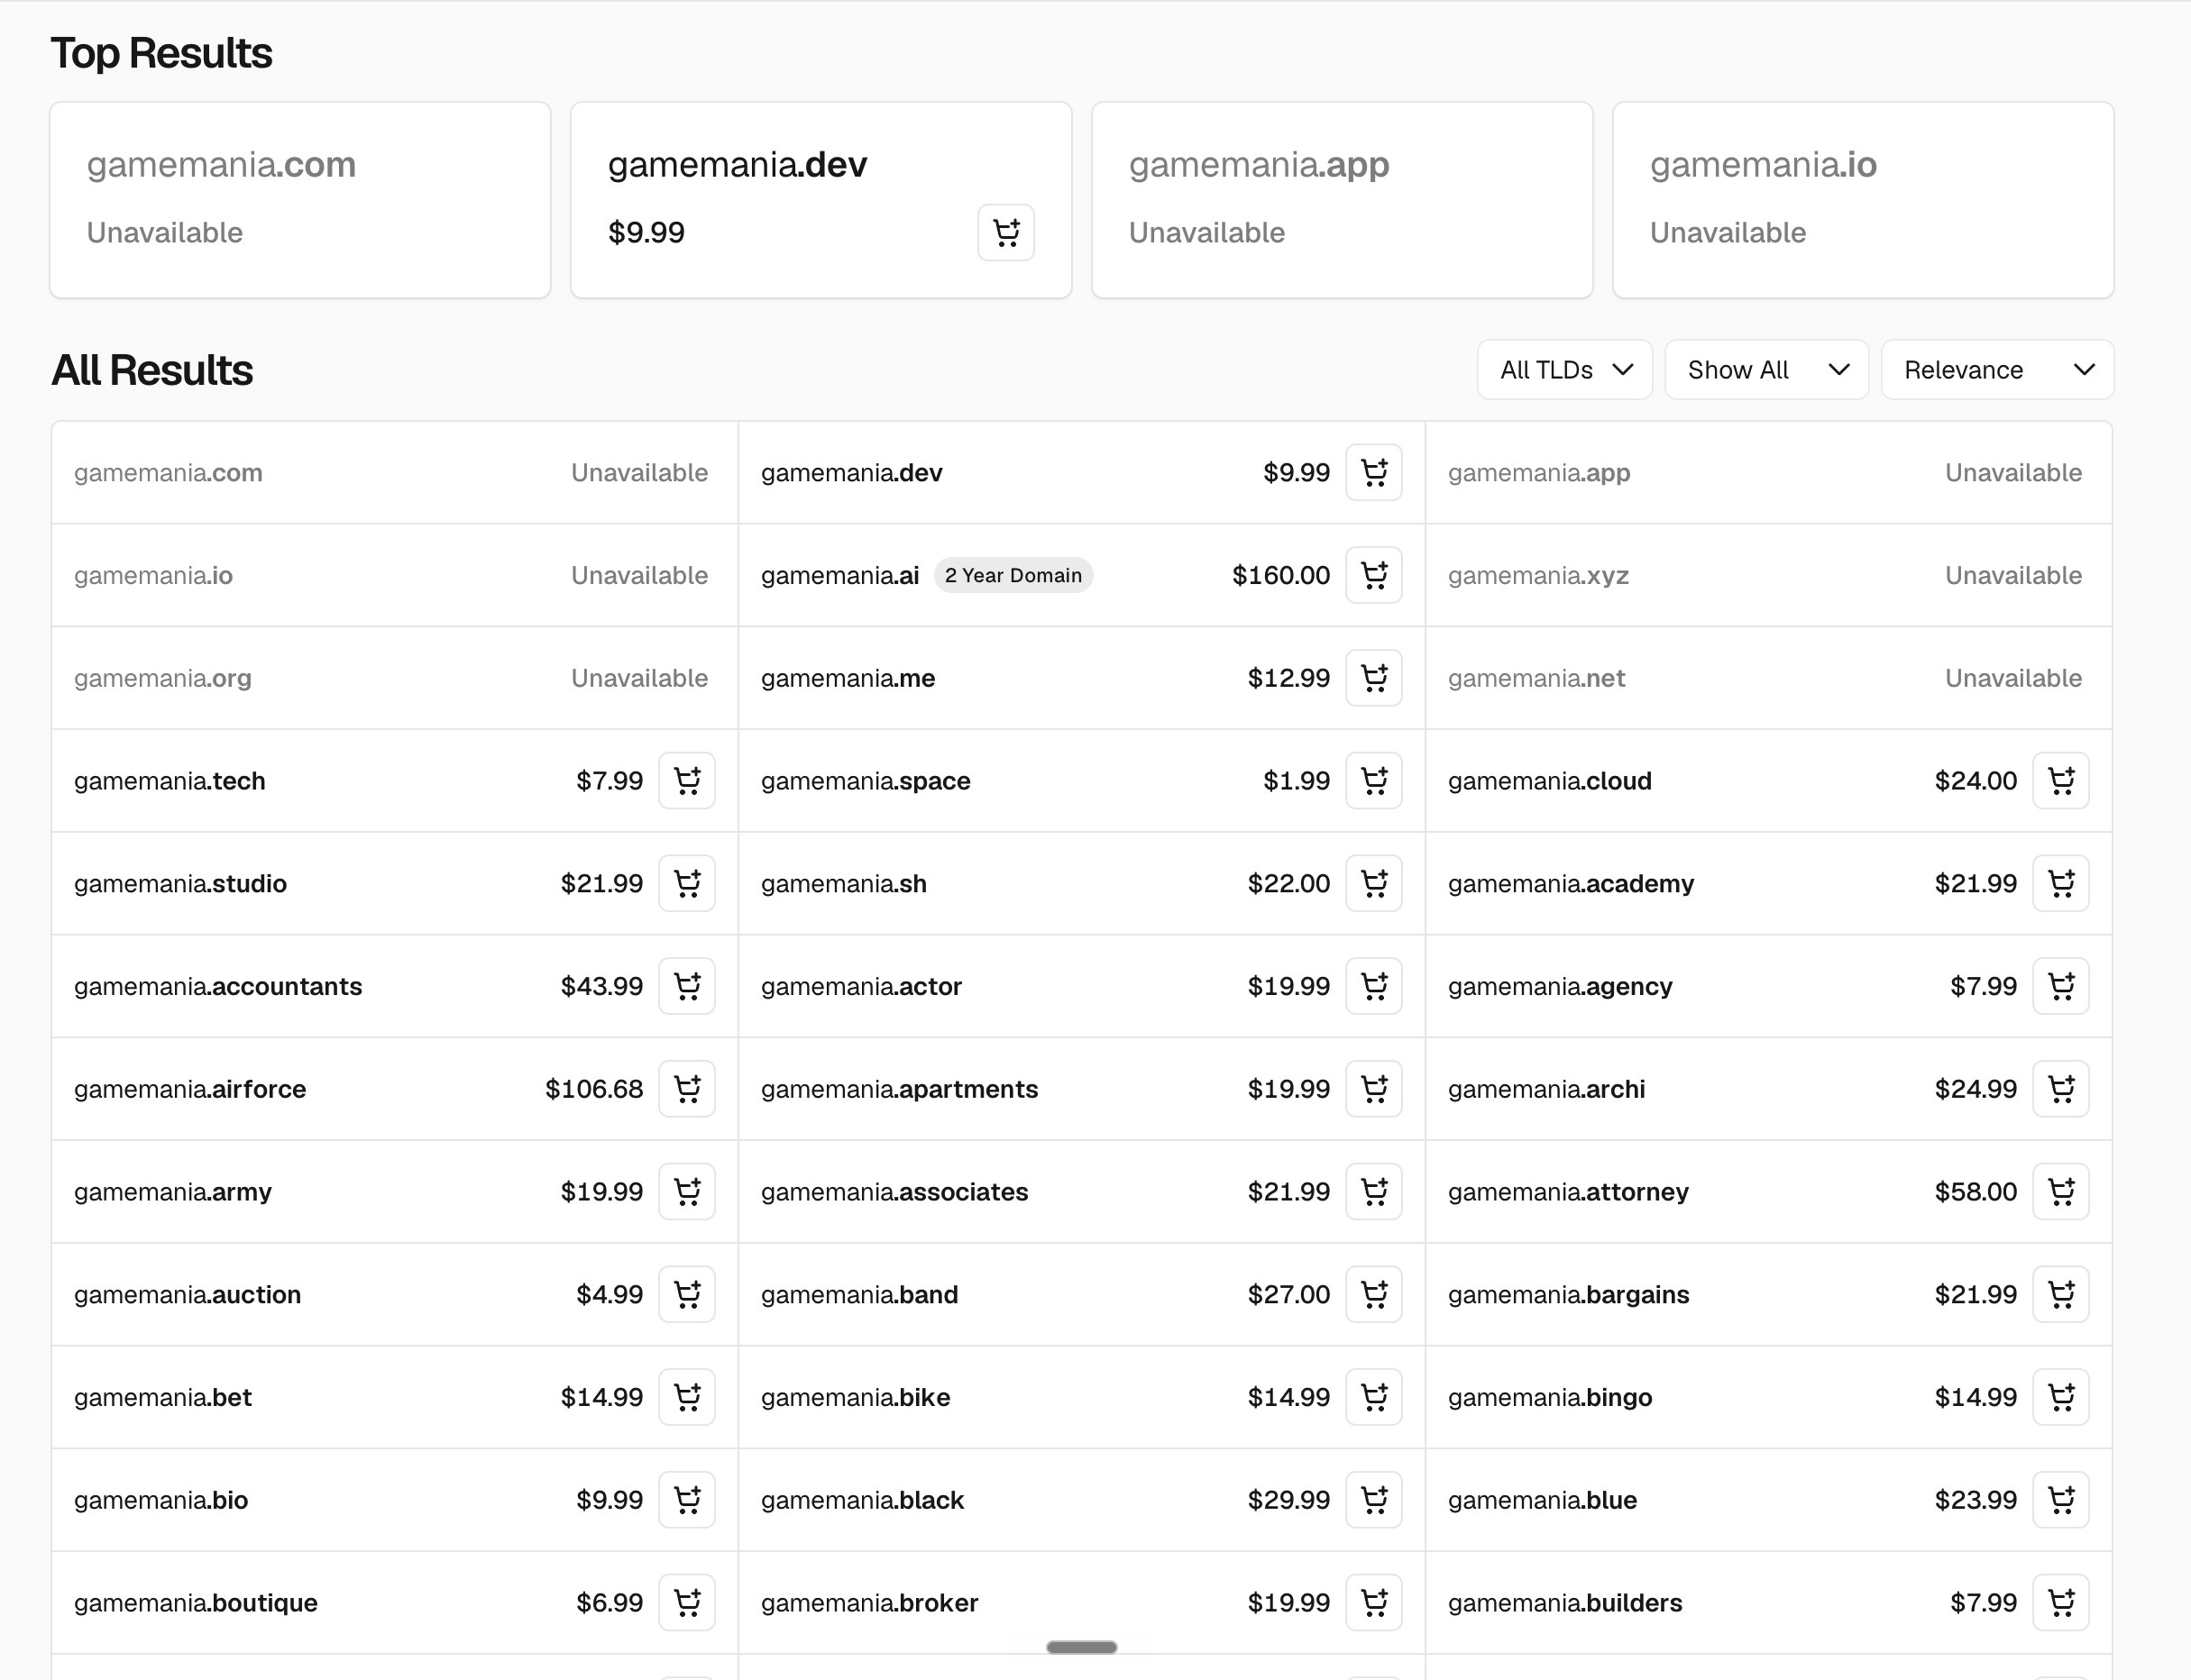Click the gamemania.org unavailable row
Viewport: 2191px width, 1680px height.
[x=395, y=678]
